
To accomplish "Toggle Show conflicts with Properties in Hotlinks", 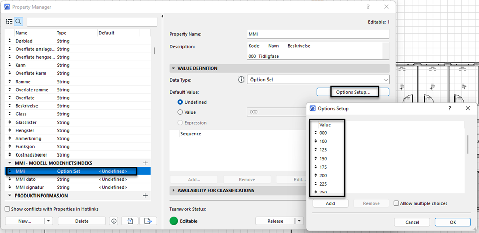I will pos(7,209).
